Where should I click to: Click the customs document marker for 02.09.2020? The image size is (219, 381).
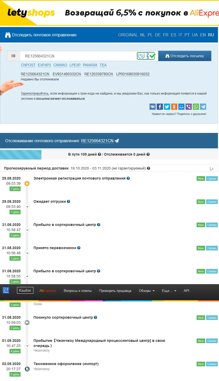(x=27, y=369)
